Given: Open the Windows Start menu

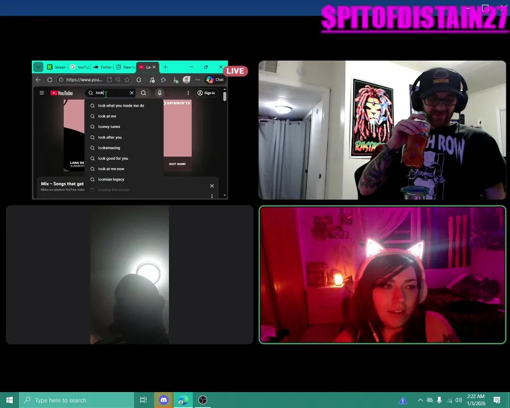Looking at the screenshot, I should pyautogui.click(x=10, y=400).
